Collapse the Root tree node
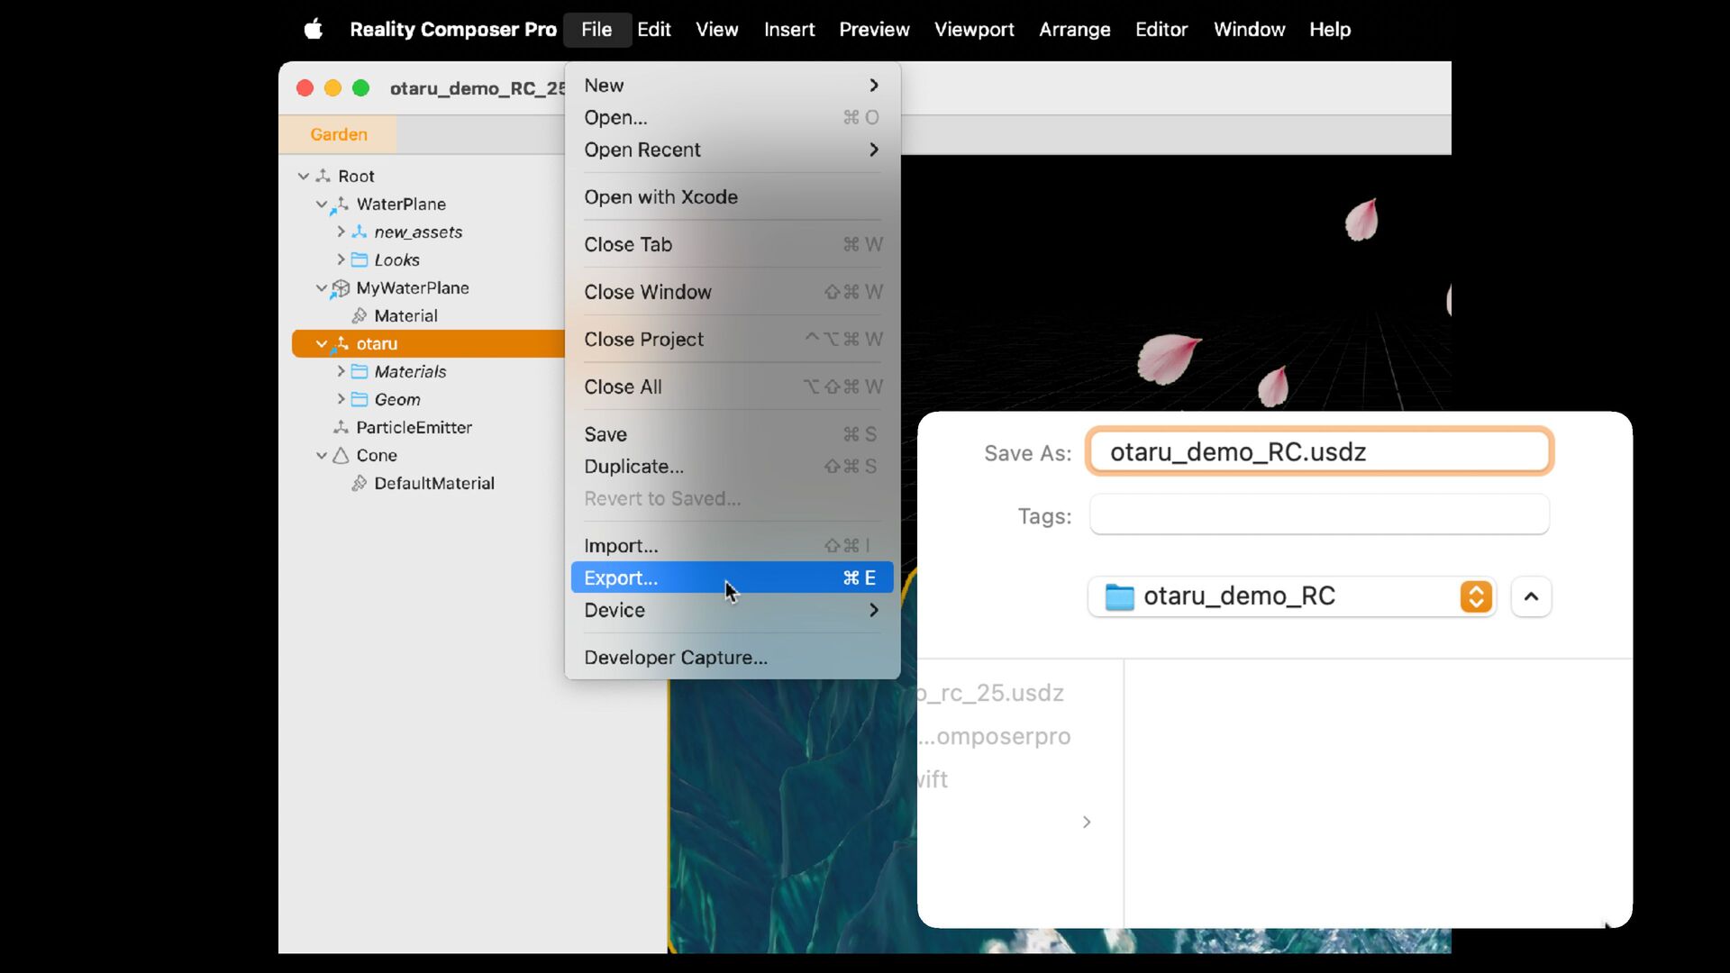Image resolution: width=1730 pixels, height=973 pixels. click(303, 176)
